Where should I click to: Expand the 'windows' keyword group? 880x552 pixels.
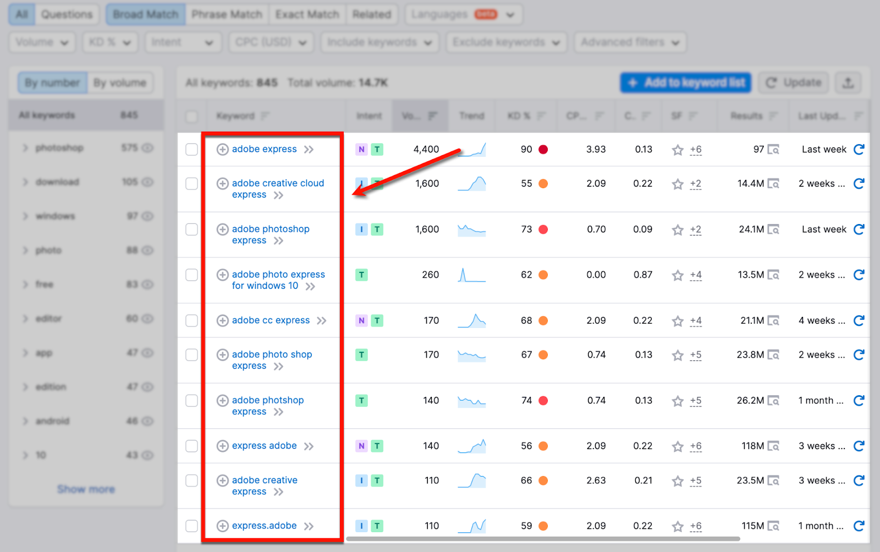[25, 216]
